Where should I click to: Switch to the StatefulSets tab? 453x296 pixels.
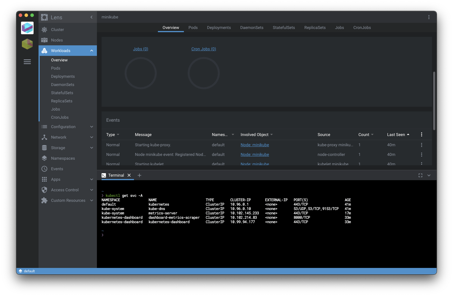tap(284, 27)
